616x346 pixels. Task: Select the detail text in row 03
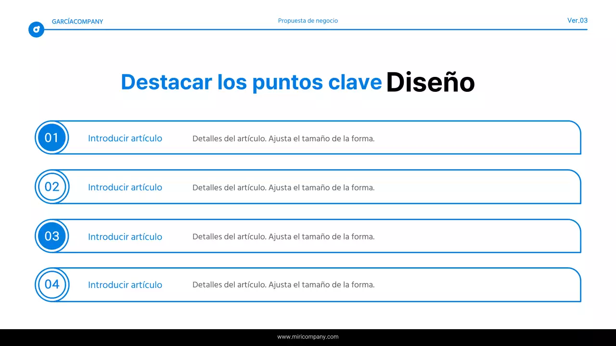tap(283, 236)
